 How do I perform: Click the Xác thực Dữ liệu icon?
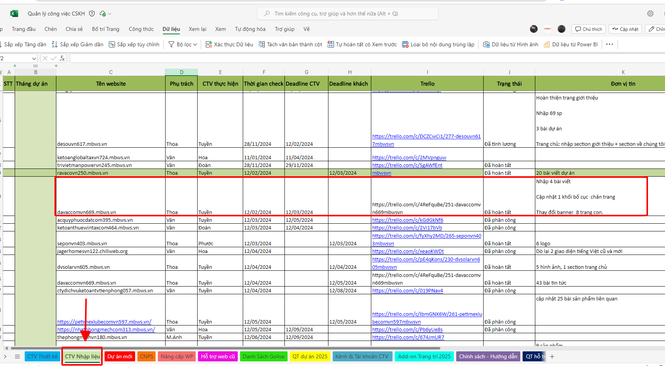pos(209,44)
